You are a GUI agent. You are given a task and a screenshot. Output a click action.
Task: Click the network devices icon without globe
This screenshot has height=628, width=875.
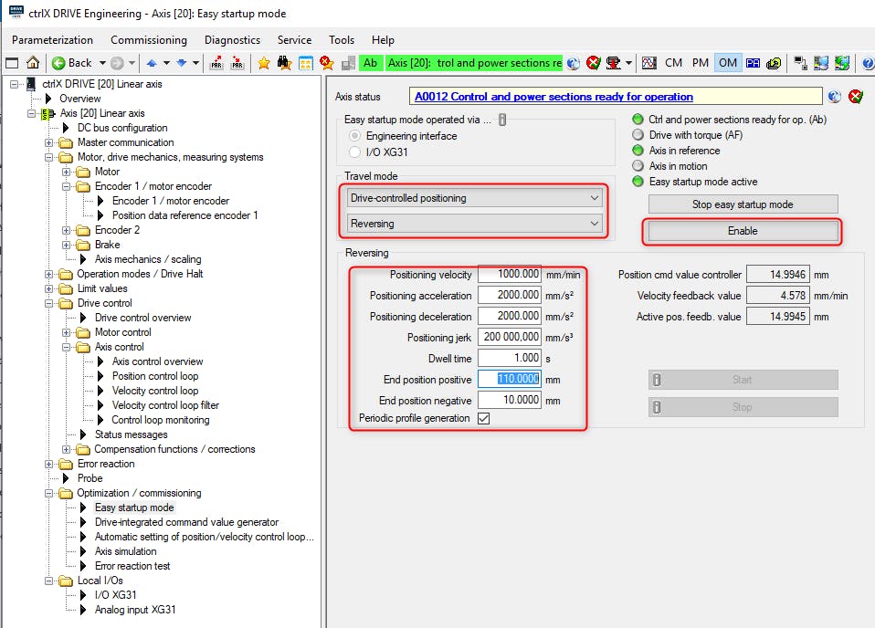click(x=821, y=63)
